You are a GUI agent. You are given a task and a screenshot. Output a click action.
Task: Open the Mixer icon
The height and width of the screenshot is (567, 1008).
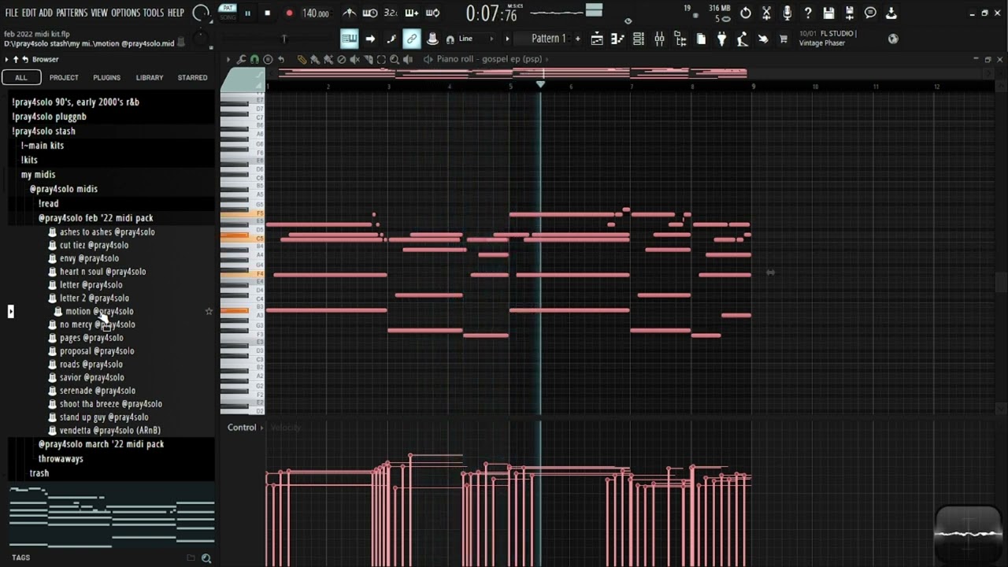click(659, 39)
